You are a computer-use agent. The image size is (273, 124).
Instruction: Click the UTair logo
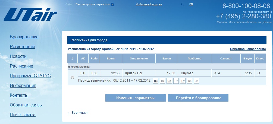coord(30,14)
